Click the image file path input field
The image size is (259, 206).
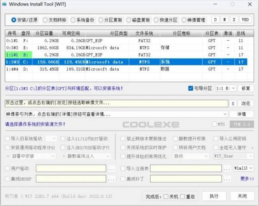pyautogui.click(x=117, y=103)
